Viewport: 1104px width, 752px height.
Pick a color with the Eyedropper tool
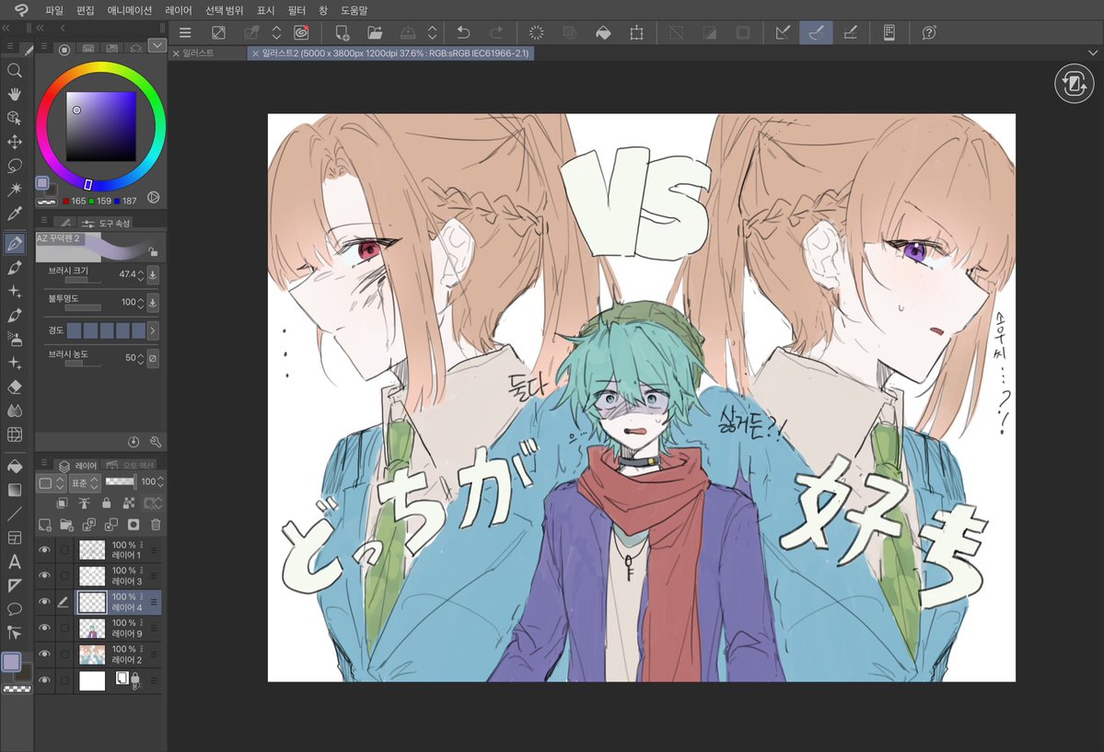(14, 213)
